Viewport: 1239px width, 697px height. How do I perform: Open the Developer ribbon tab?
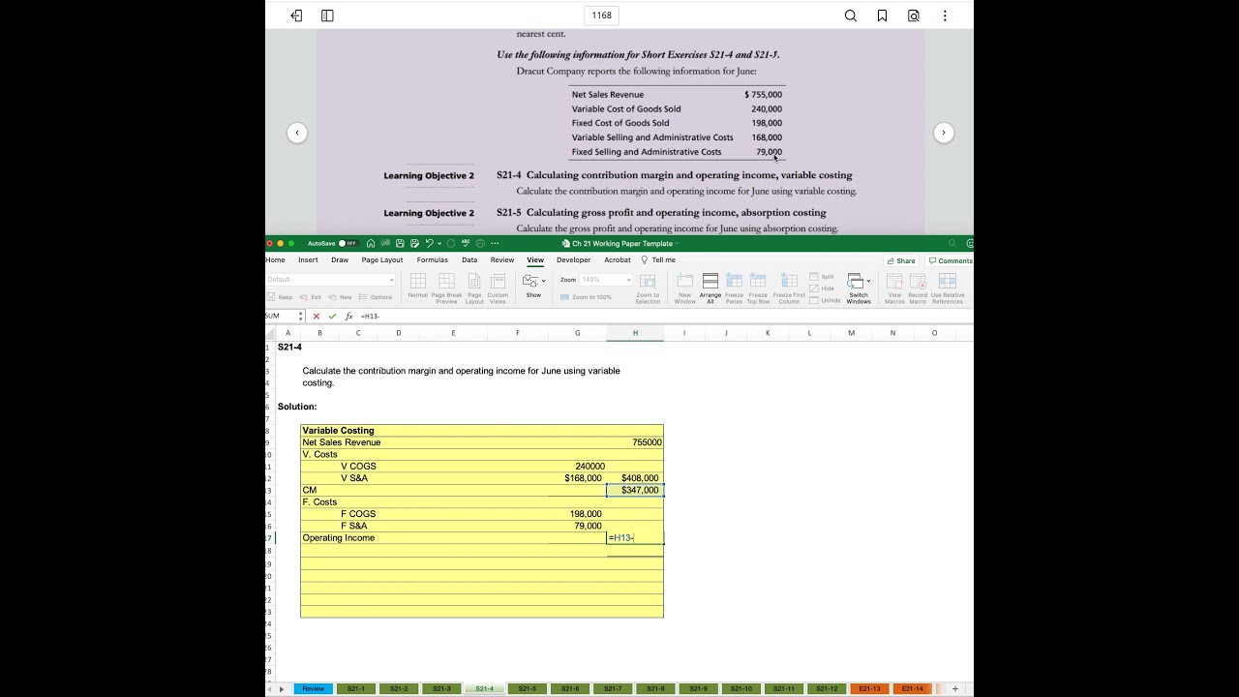(573, 259)
